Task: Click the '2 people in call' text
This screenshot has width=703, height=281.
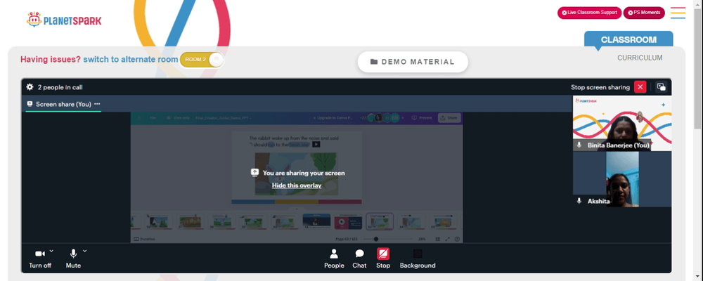Action: [60, 87]
